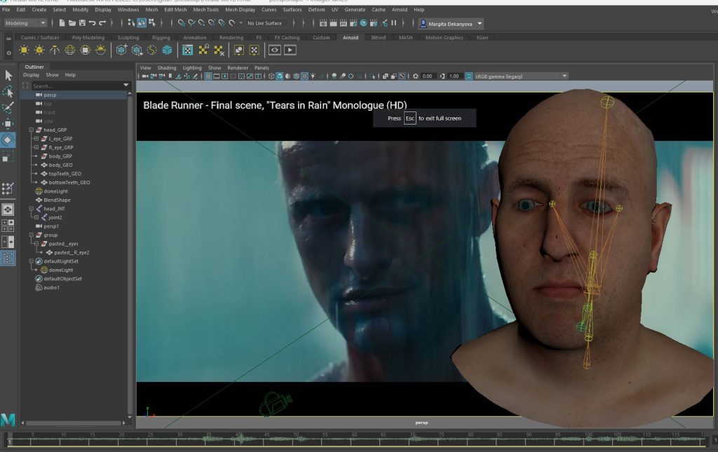Open the Modeling menu set dropdown
Image resolution: width=718 pixels, height=452 pixels.
point(26,23)
